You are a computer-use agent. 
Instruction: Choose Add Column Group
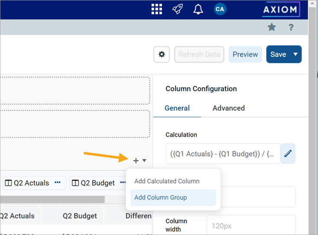click(161, 197)
